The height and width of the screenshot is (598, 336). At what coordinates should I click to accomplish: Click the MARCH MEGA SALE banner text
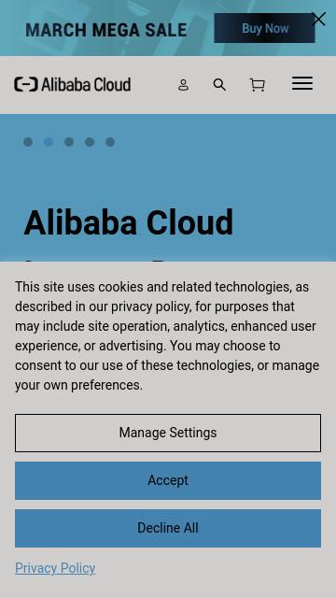(105, 30)
